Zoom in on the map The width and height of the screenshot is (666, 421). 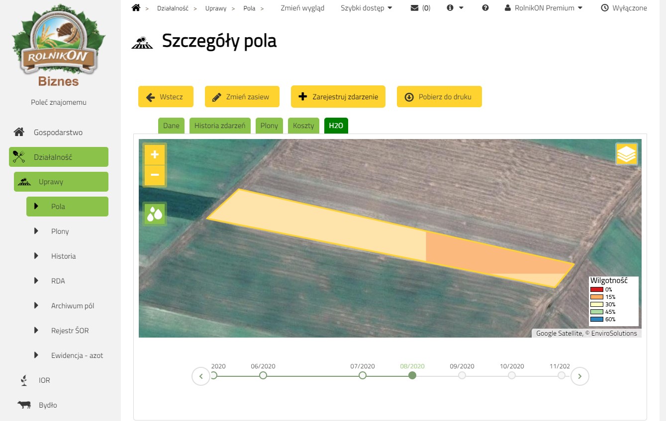[x=155, y=154]
